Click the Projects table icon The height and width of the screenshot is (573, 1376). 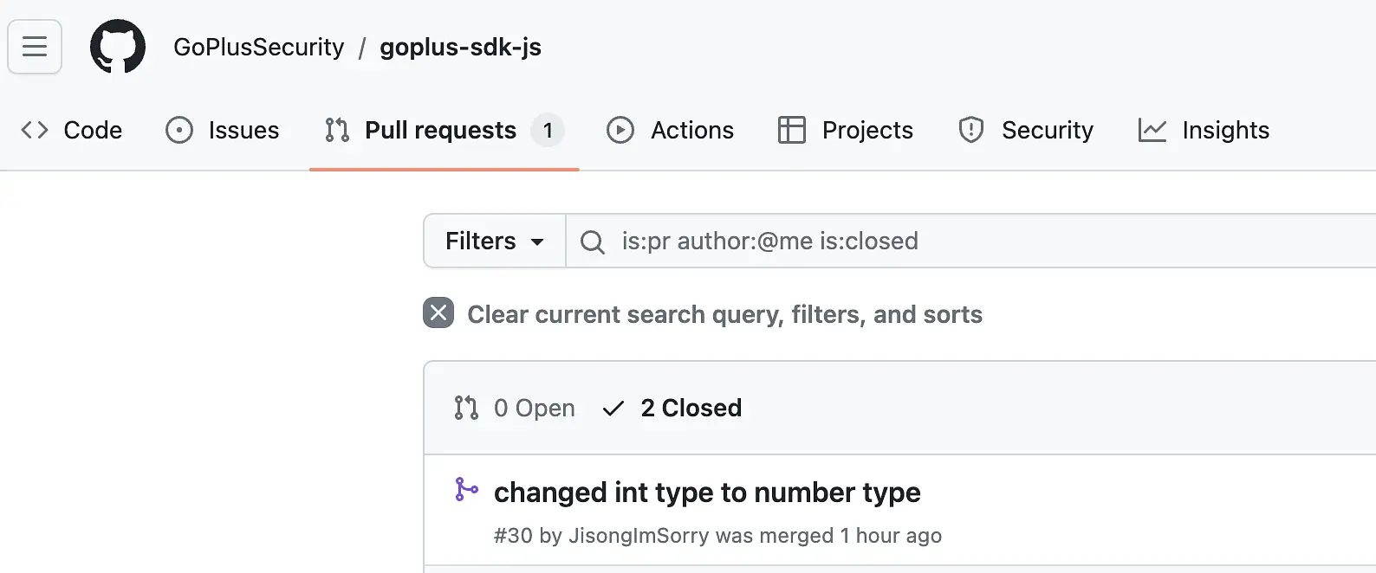coord(792,130)
